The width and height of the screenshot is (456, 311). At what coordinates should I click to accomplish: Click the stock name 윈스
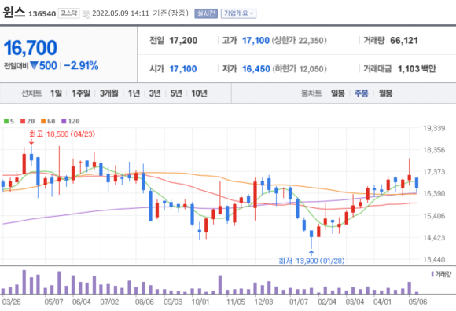tap(13, 13)
